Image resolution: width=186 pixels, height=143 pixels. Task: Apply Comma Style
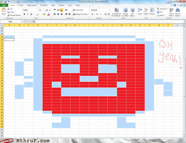[x=101, y=14]
